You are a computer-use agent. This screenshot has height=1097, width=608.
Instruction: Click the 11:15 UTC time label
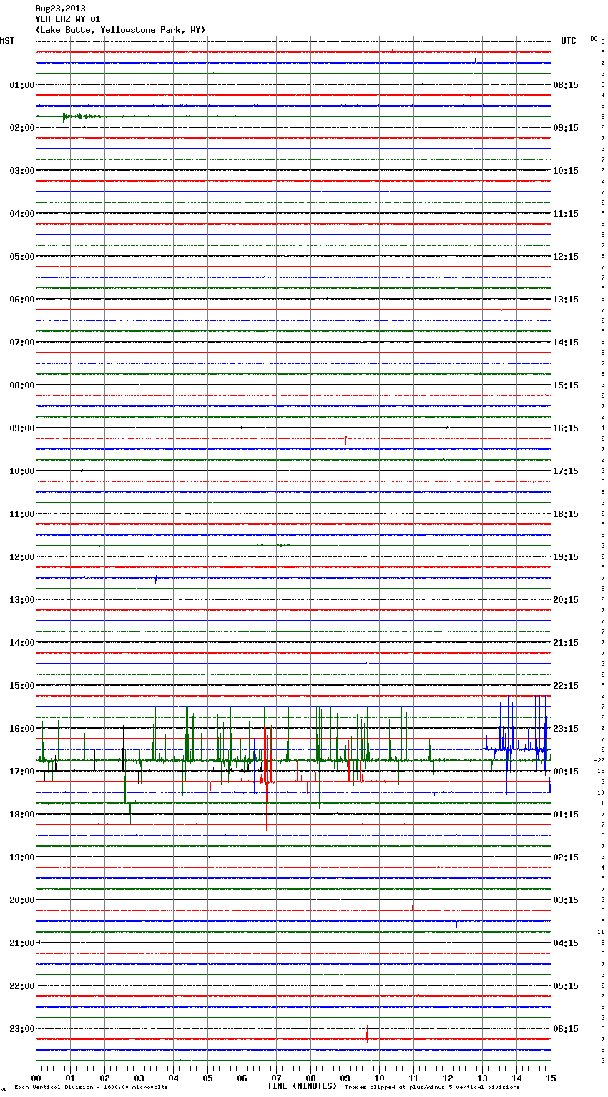click(566, 214)
